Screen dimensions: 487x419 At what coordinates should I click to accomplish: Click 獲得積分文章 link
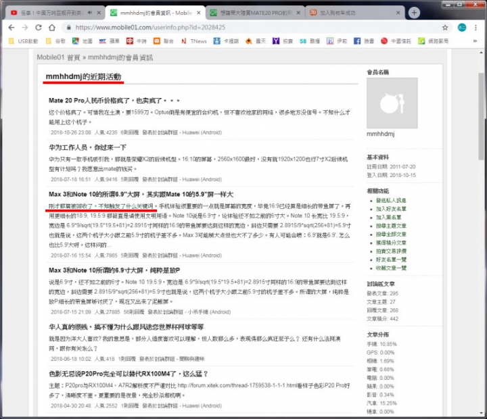[391, 243]
